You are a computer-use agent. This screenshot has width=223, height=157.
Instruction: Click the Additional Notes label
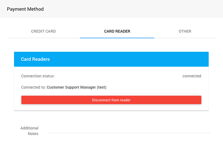[x=30, y=131]
